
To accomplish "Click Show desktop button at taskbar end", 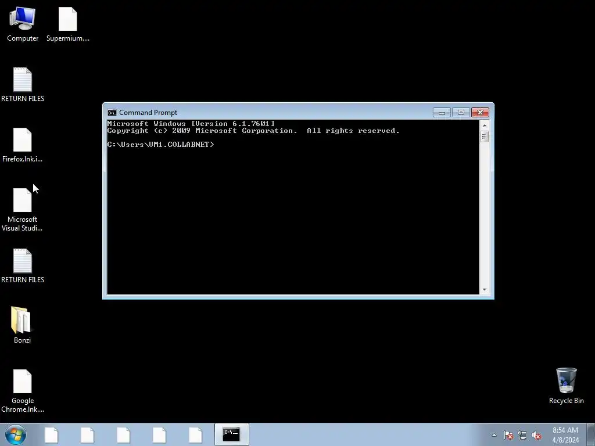I will [591, 435].
